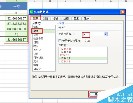133x103 pixels.
Task: Open the 字体 tab
Action: click(x=56, y=18)
